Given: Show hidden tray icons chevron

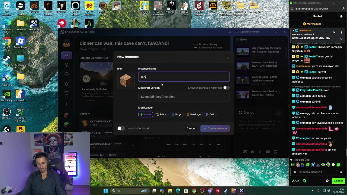Looking at the screenshot, I should click(x=313, y=191).
